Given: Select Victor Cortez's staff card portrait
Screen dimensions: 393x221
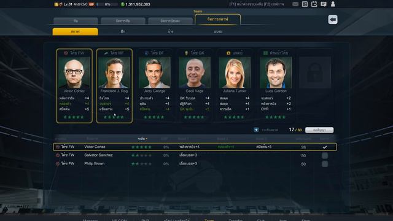Looking at the screenshot, I should (x=74, y=72).
